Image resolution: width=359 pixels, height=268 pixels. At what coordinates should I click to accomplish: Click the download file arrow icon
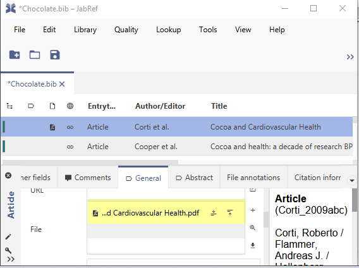(253, 245)
